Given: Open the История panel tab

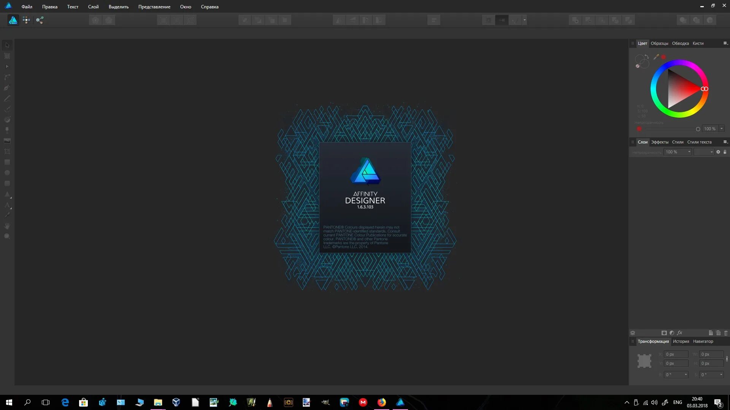Looking at the screenshot, I should tap(681, 341).
